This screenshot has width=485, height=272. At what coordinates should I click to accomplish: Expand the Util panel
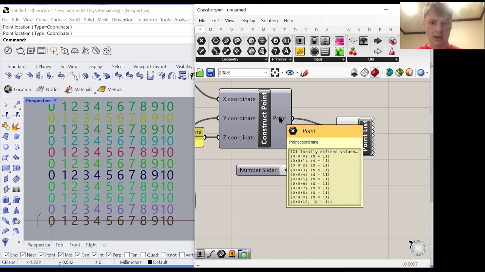pyautogui.click(x=396, y=59)
